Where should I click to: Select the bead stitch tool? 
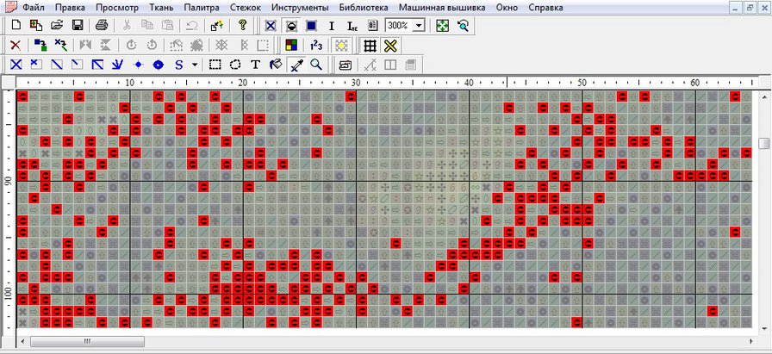click(159, 65)
